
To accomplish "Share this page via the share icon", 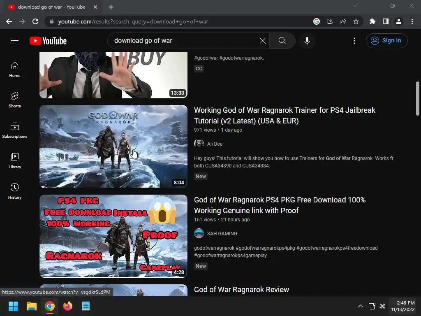I will (343, 21).
